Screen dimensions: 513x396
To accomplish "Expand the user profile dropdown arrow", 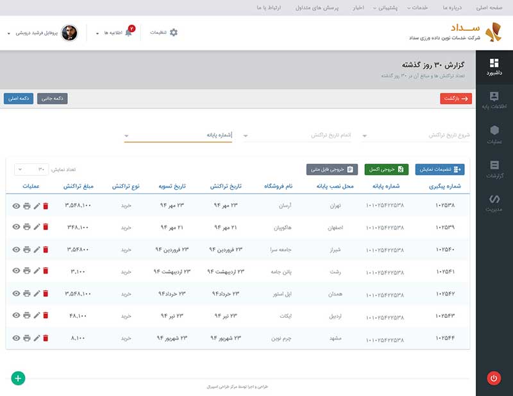I will coord(9,33).
